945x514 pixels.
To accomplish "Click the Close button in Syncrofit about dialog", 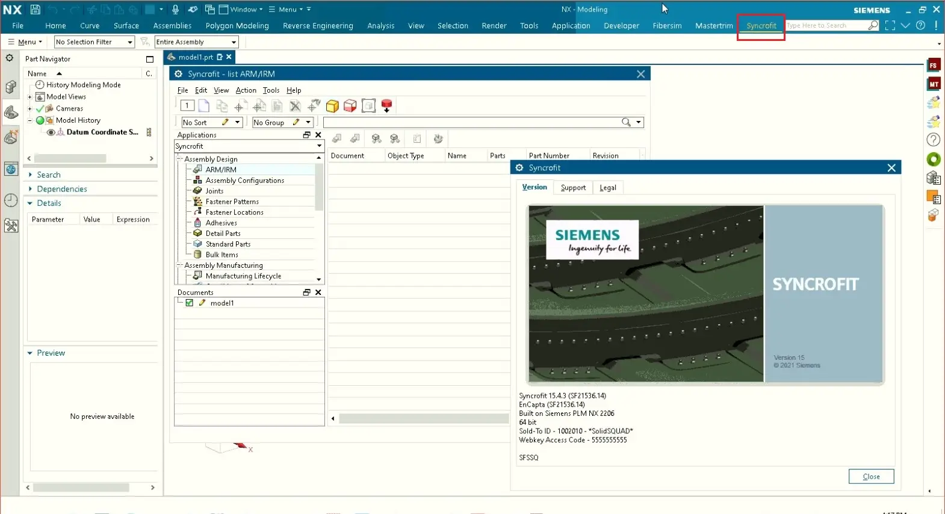I will 871,477.
